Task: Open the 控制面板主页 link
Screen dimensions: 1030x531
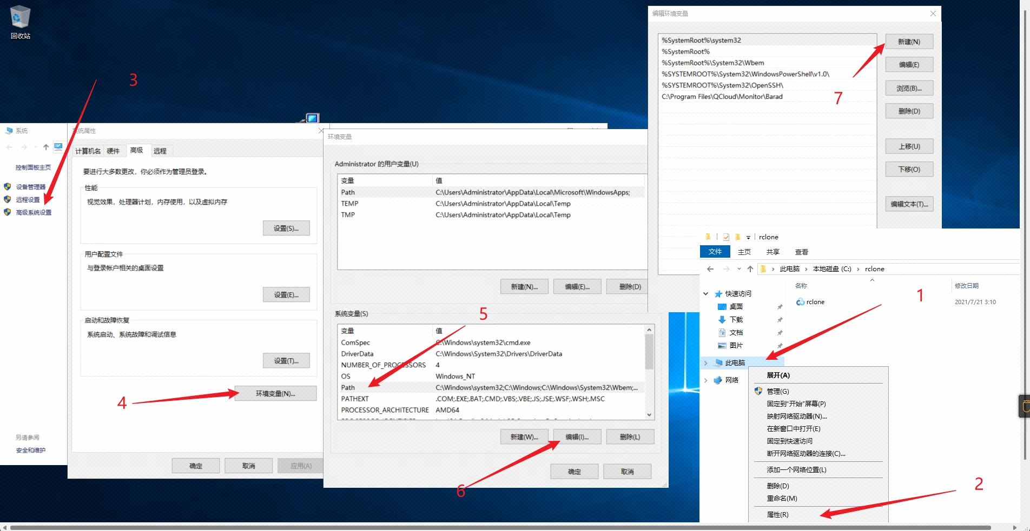Action: pyautogui.click(x=33, y=167)
